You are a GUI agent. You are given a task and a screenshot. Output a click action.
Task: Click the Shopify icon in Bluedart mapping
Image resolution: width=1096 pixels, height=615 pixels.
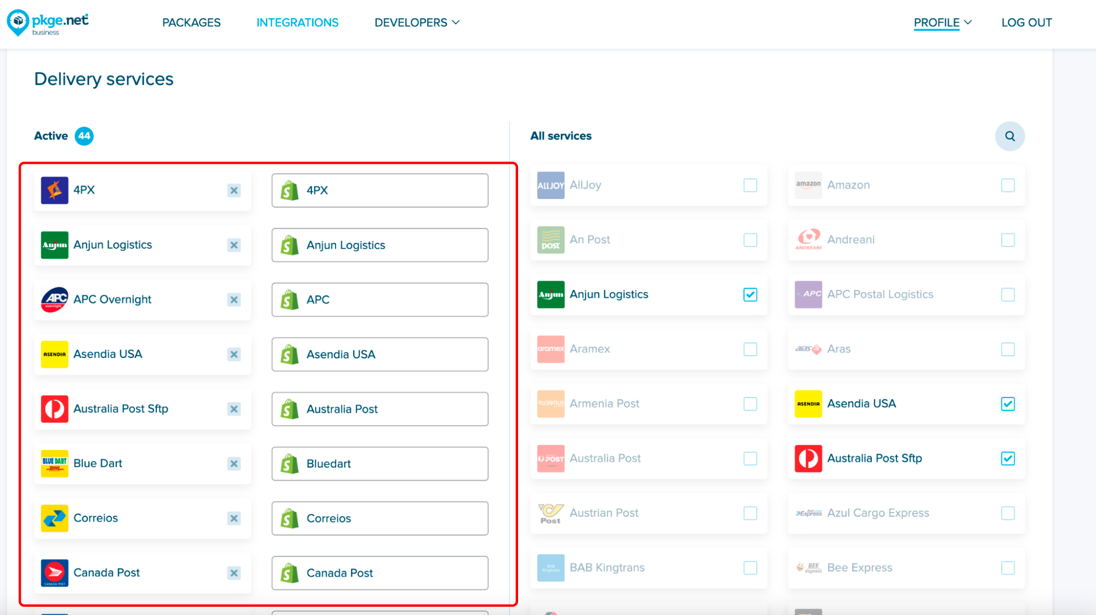click(289, 464)
